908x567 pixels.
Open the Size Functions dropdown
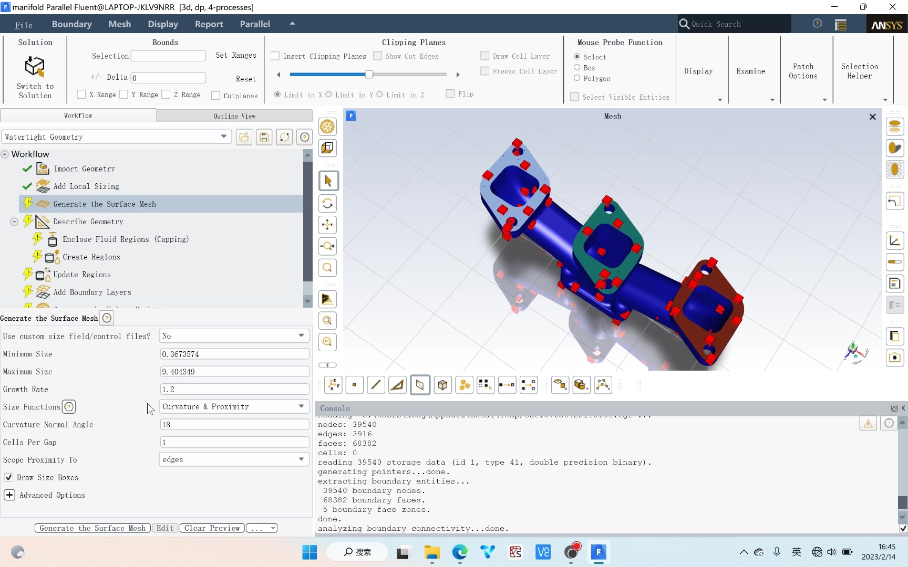(x=301, y=406)
